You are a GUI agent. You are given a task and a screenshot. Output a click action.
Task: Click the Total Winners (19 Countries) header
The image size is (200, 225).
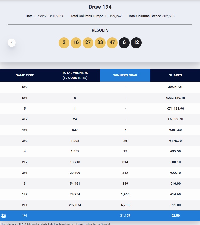point(75,75)
